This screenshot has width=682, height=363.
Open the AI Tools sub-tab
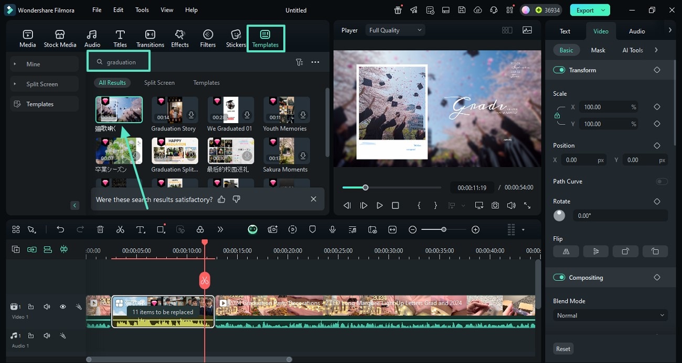click(633, 50)
